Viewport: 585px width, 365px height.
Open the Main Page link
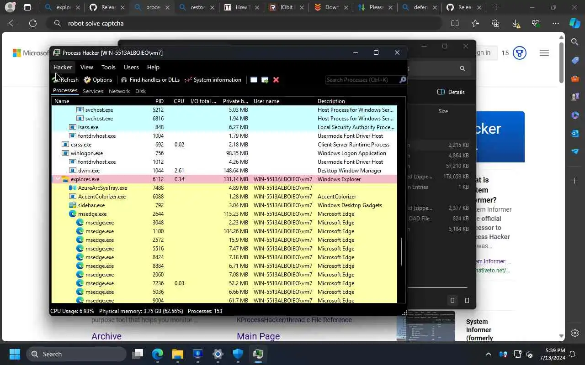(258, 336)
